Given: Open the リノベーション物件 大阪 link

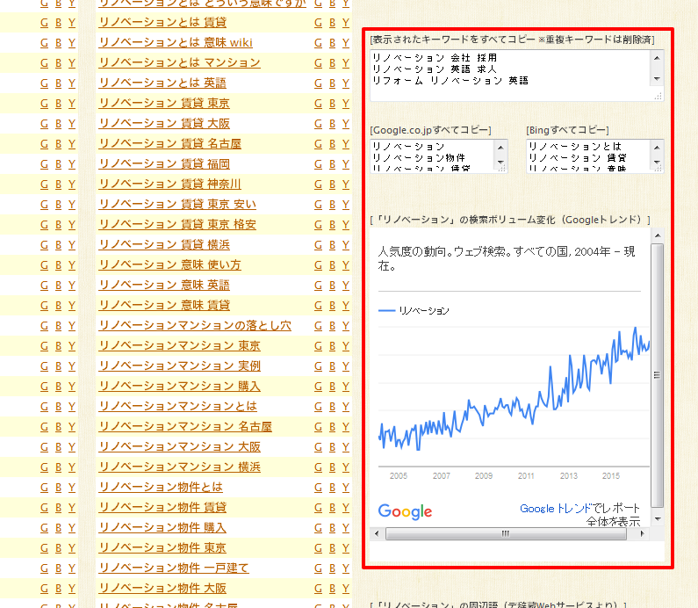Looking at the screenshot, I should pyautogui.click(x=162, y=589).
